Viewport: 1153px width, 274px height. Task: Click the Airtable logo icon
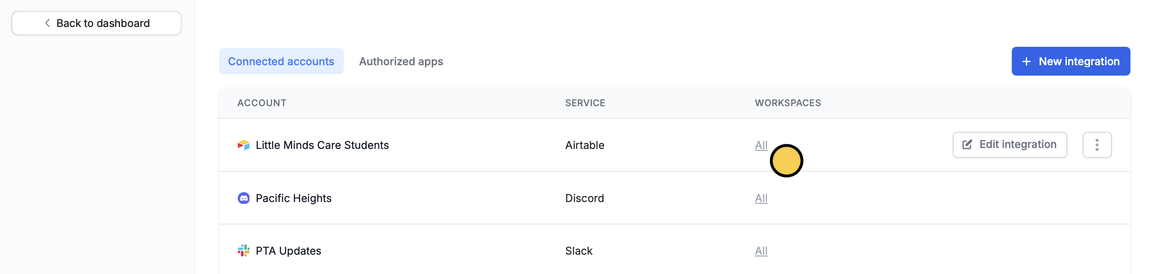244,145
